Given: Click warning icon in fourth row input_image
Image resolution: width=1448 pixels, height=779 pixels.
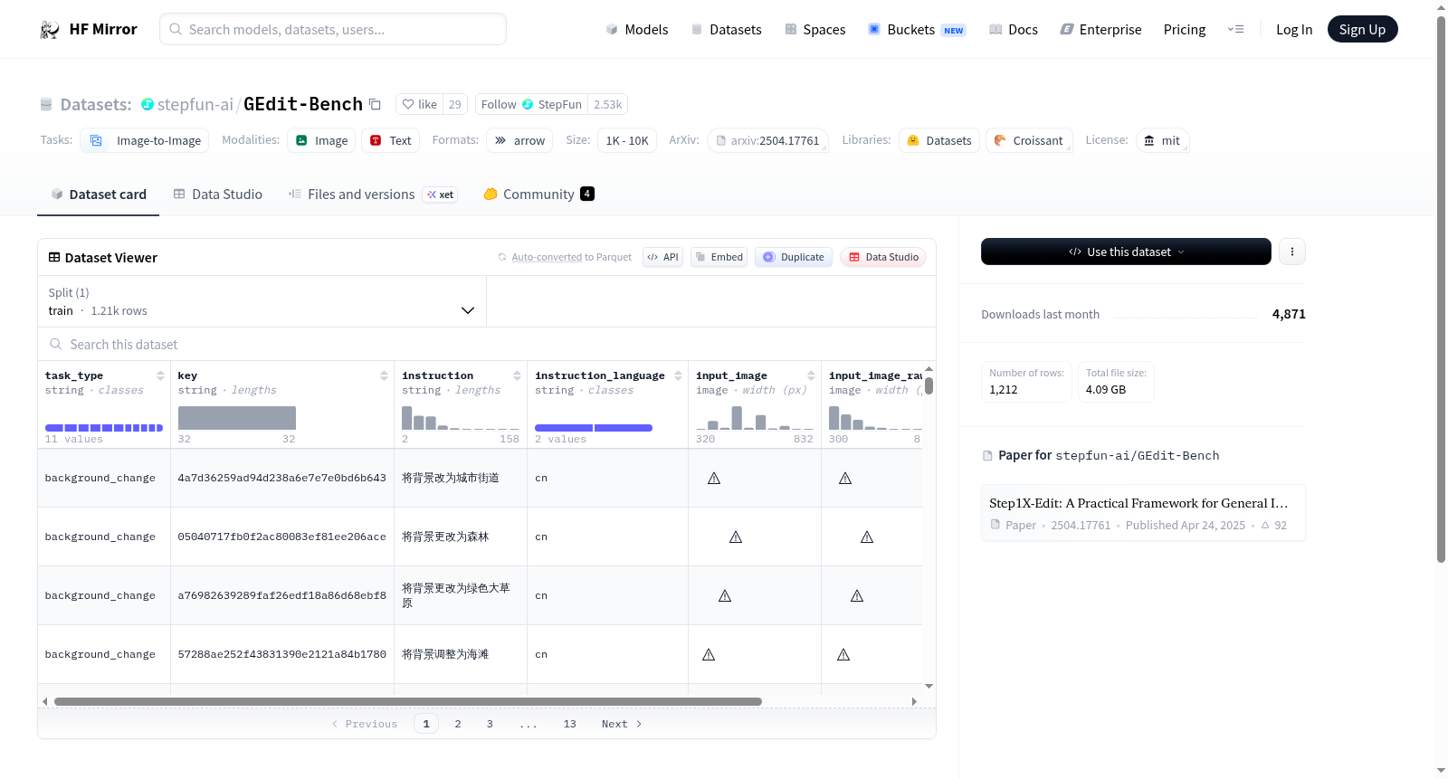Looking at the screenshot, I should coord(709,654).
